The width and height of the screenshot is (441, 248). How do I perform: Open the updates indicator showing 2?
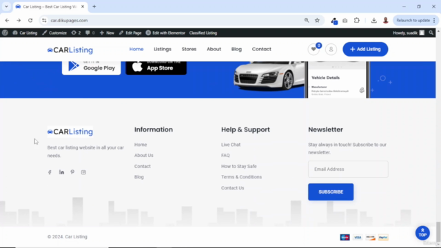tap(76, 33)
